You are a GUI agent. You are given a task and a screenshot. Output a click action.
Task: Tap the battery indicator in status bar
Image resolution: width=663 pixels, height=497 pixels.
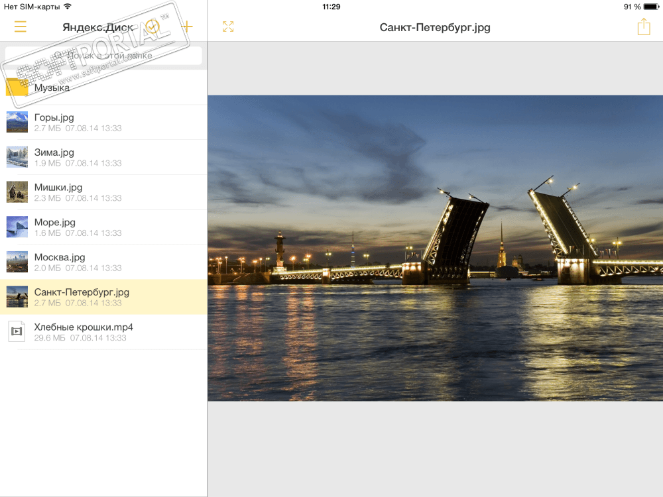652,7
